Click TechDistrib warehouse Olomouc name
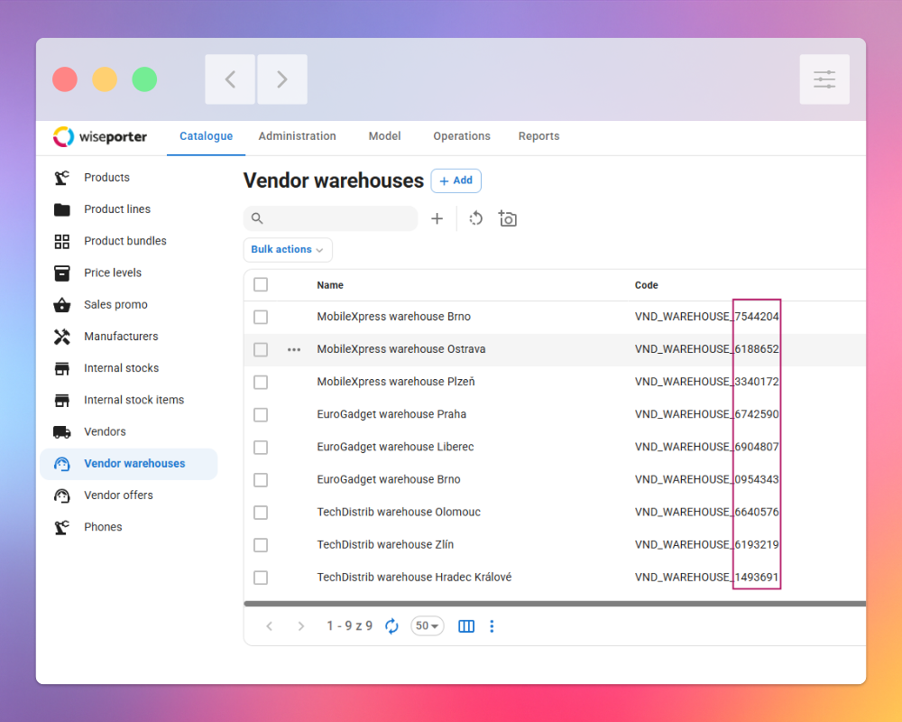The image size is (902, 722). click(x=399, y=513)
